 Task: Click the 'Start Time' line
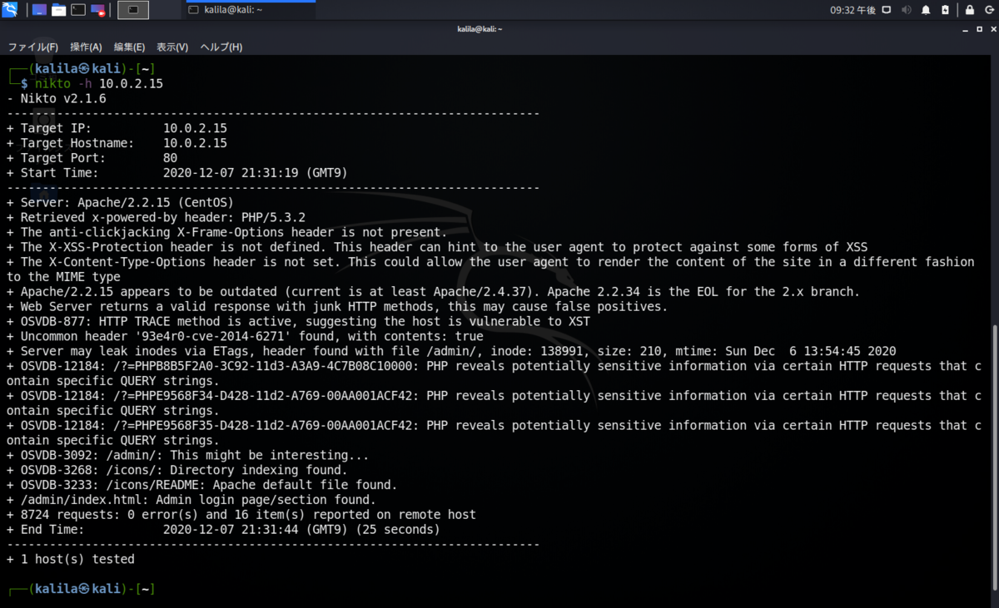[x=176, y=173]
